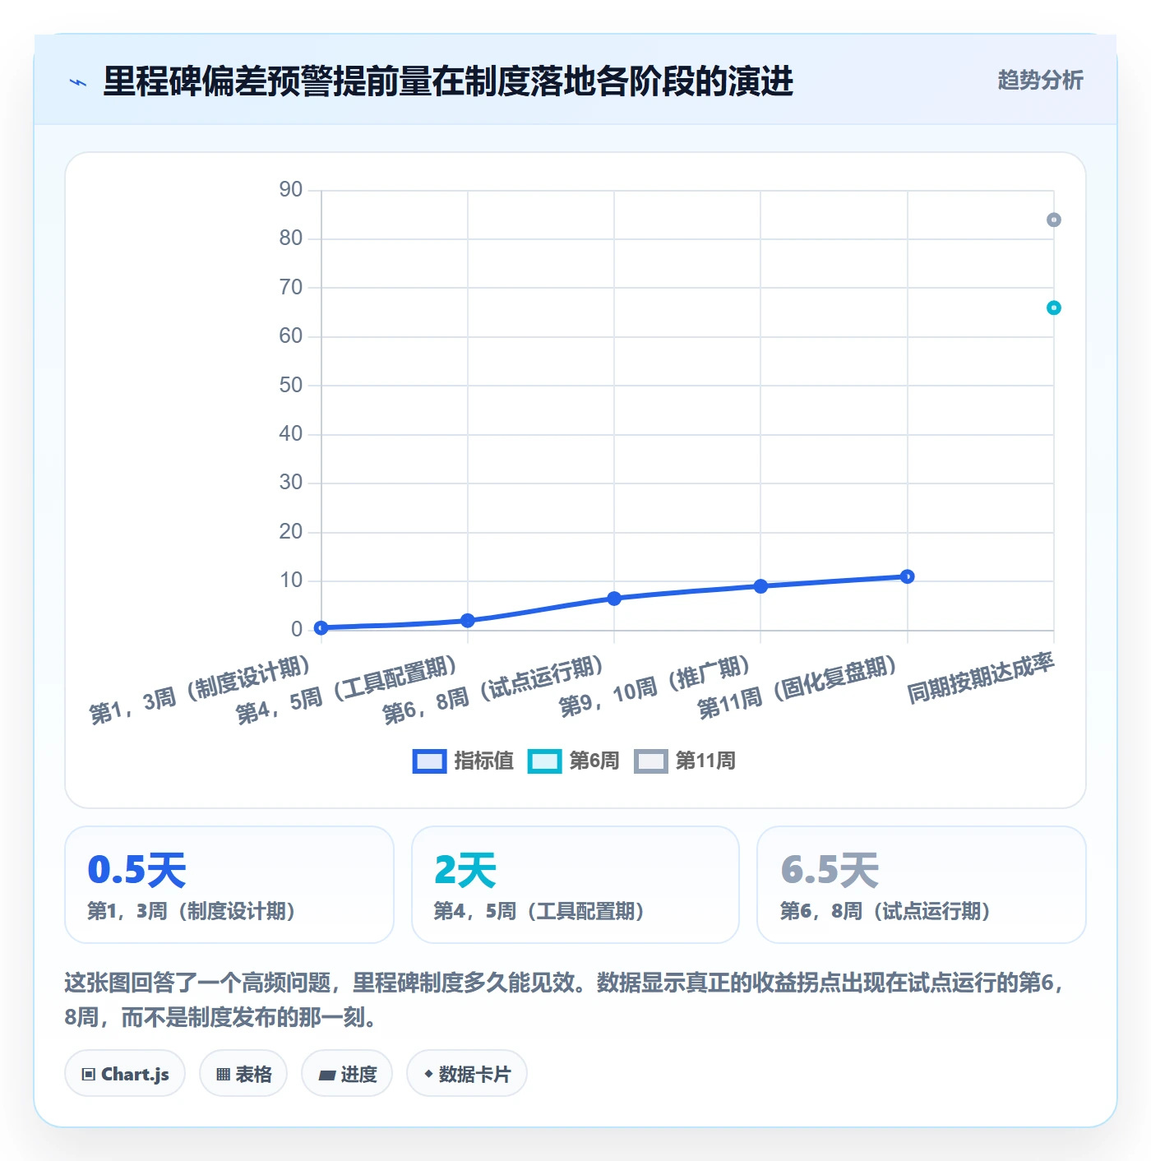The image size is (1151, 1161).
Task: Click the y-axis value 90
Action: (291, 189)
